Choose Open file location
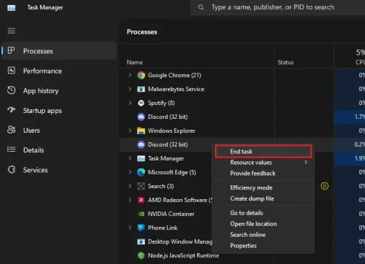 (264, 224)
